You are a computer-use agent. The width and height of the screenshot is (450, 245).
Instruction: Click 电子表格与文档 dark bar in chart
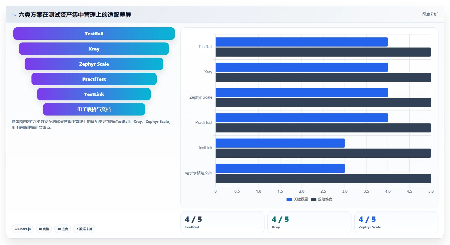[323, 178]
